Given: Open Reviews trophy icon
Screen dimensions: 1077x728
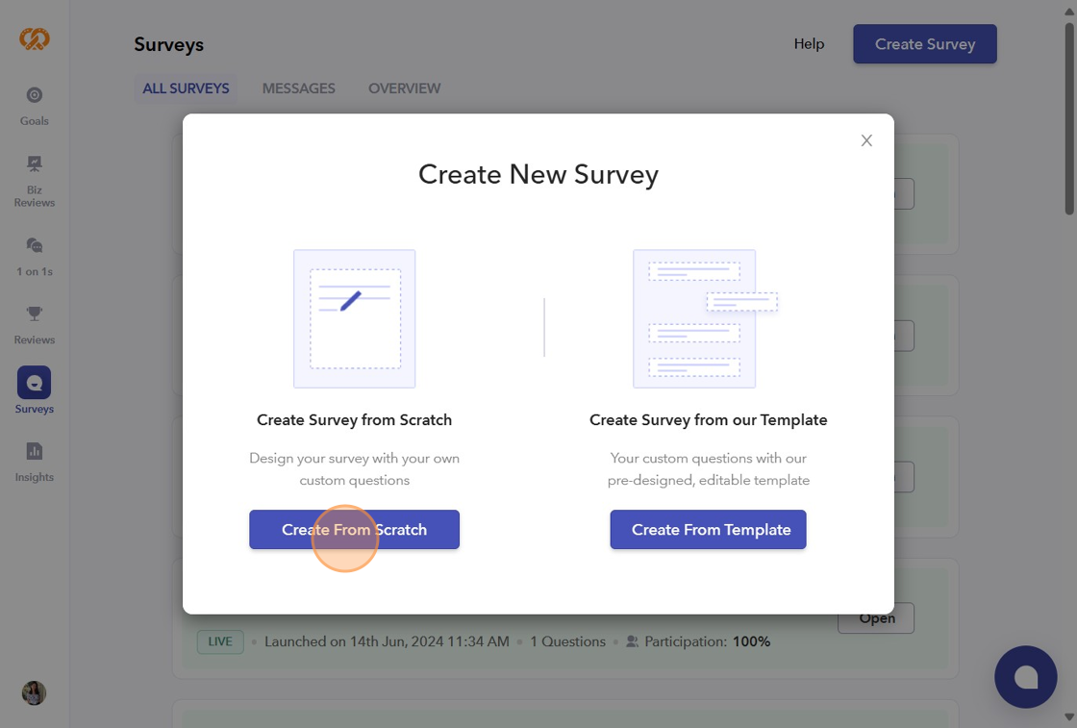Looking at the screenshot, I should pos(35,314).
